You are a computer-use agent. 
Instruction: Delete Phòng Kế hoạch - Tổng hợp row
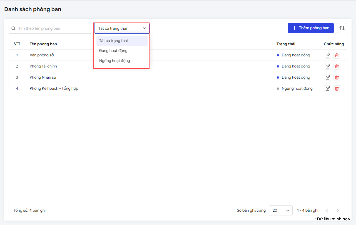[337, 89]
